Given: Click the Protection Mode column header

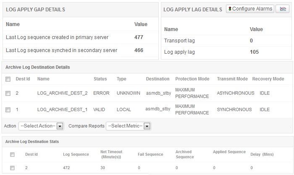Looking at the screenshot, I should point(192,79).
